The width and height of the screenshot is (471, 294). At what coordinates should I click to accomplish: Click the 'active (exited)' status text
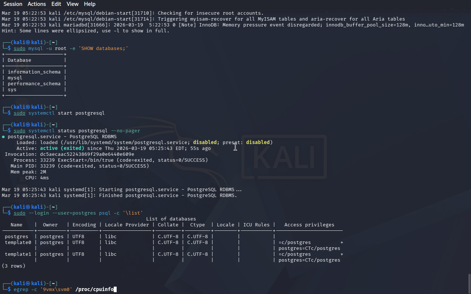coord(62,148)
